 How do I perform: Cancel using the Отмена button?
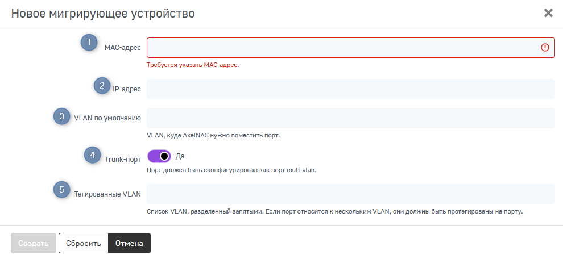point(130,243)
